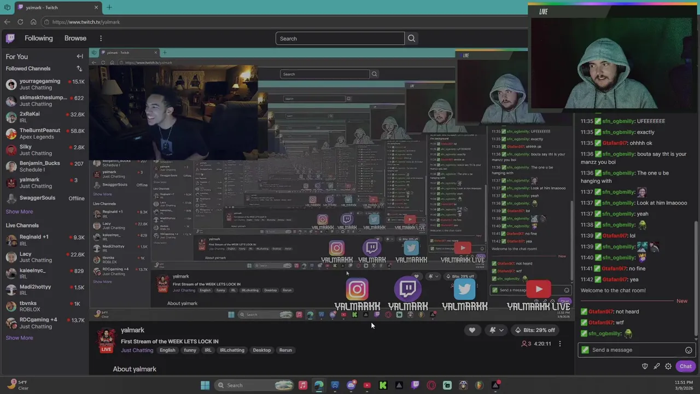Open kaleeInyc_ live channel
The width and height of the screenshot is (700, 394).
coord(45,274)
